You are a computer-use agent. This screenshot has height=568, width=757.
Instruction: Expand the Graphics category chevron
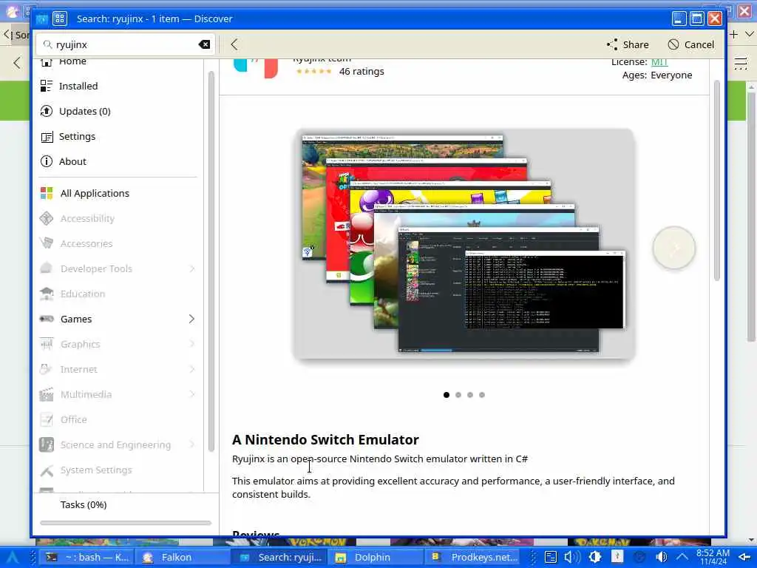pyautogui.click(x=191, y=344)
